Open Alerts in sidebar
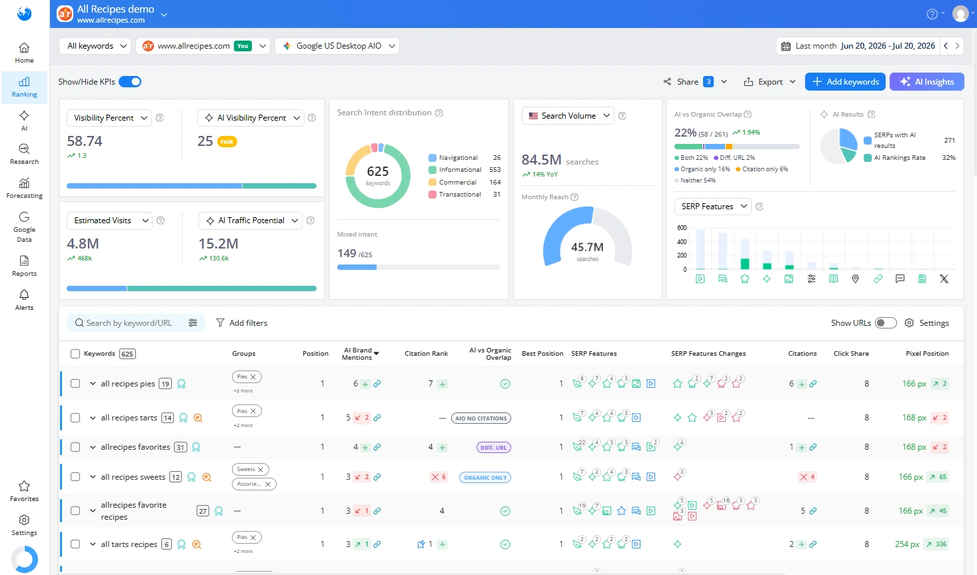 click(25, 300)
